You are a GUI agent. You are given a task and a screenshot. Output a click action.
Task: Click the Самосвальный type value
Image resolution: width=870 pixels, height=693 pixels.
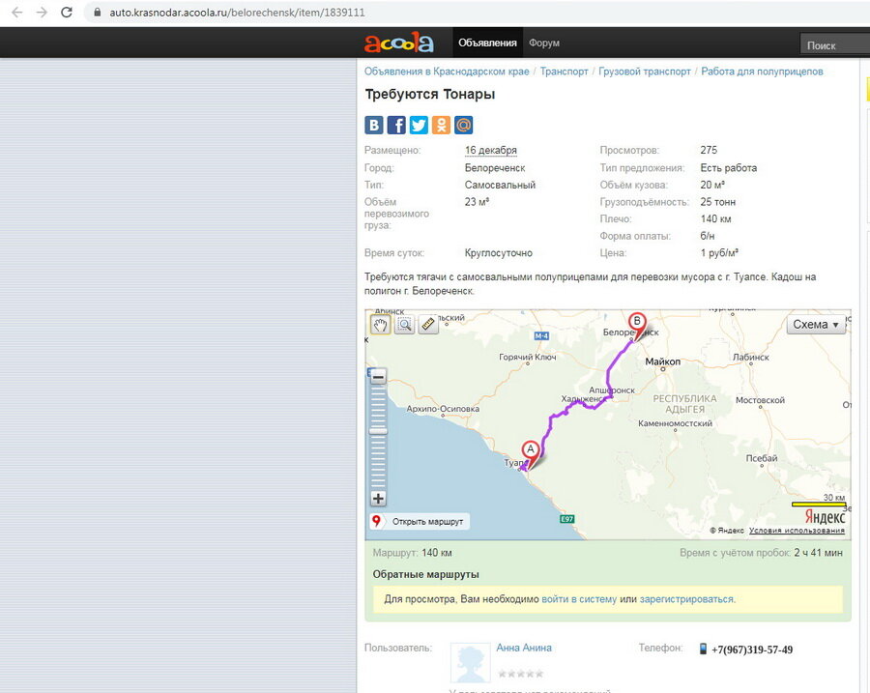500,185
